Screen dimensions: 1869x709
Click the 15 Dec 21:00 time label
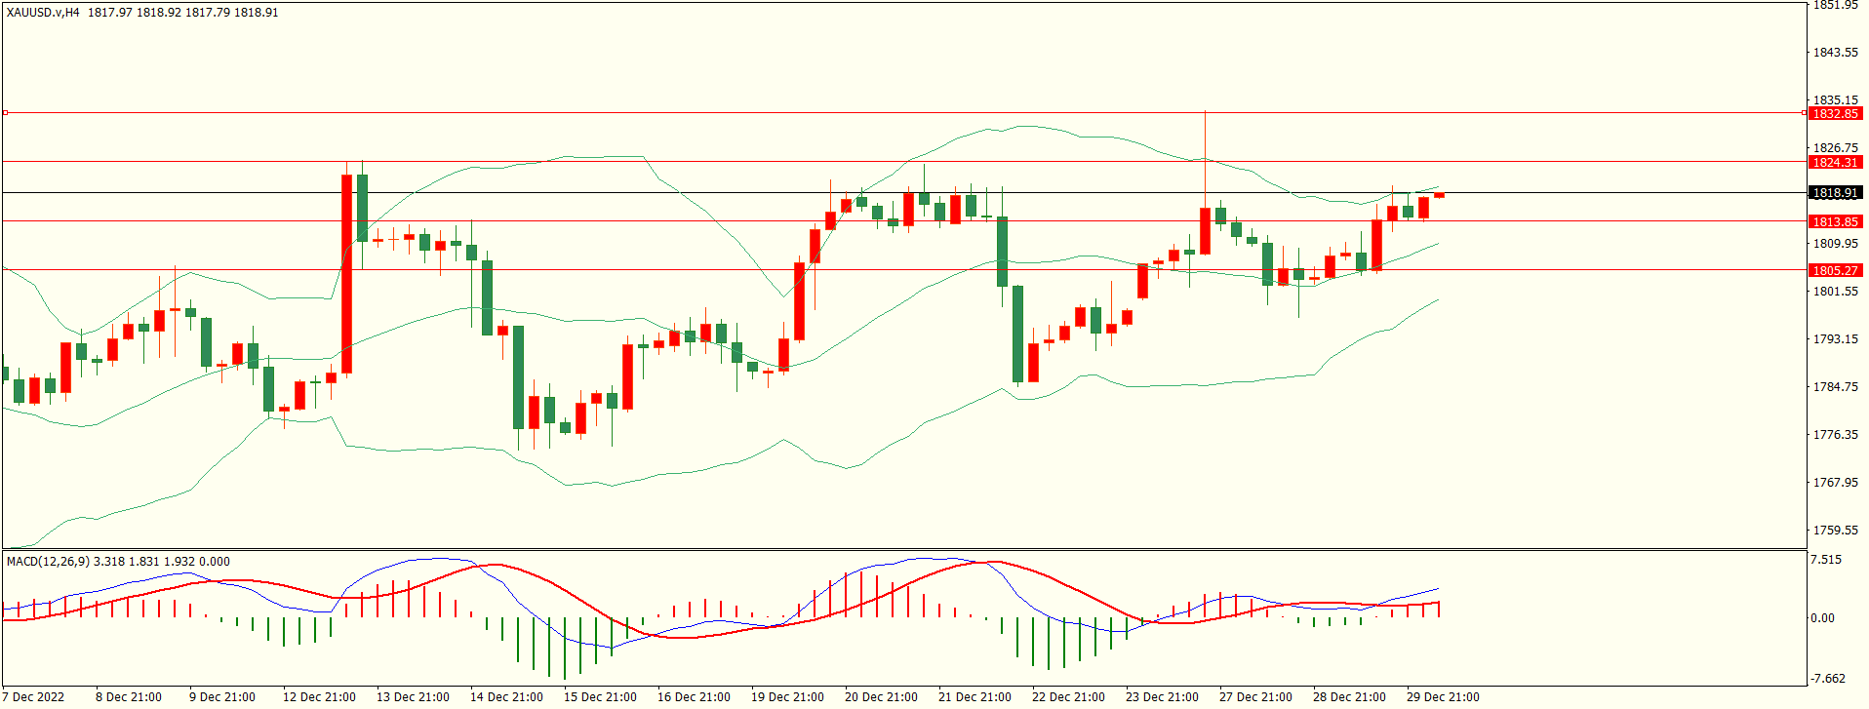(600, 697)
